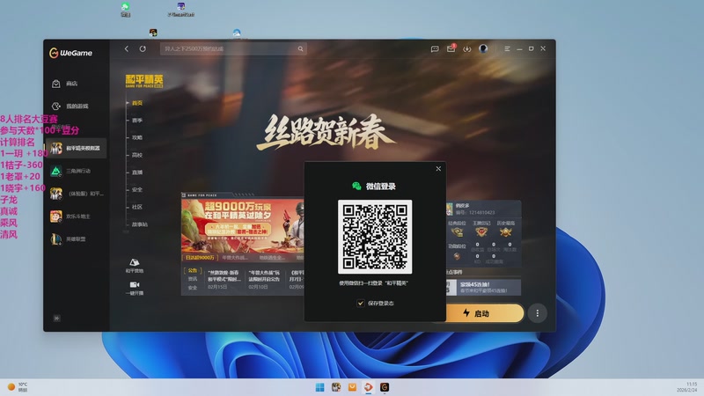Open the 和平精英 icon in the taskbar
Screen dimensions: 704x396
pyautogui.click(x=336, y=387)
